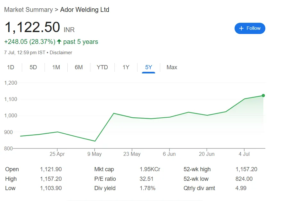The height and width of the screenshot is (201, 282).
Task: Click the 52-wk high label
Action: coord(197,169)
